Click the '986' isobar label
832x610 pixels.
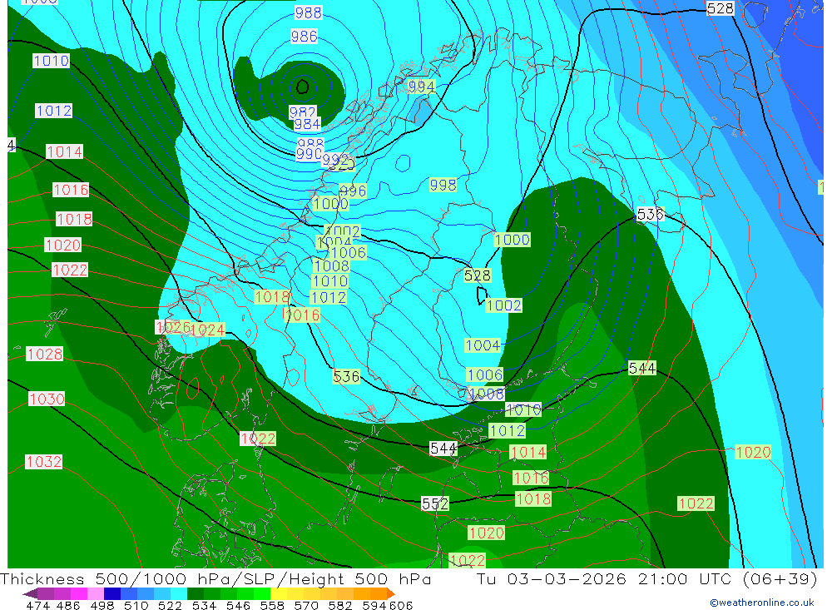[x=304, y=36]
